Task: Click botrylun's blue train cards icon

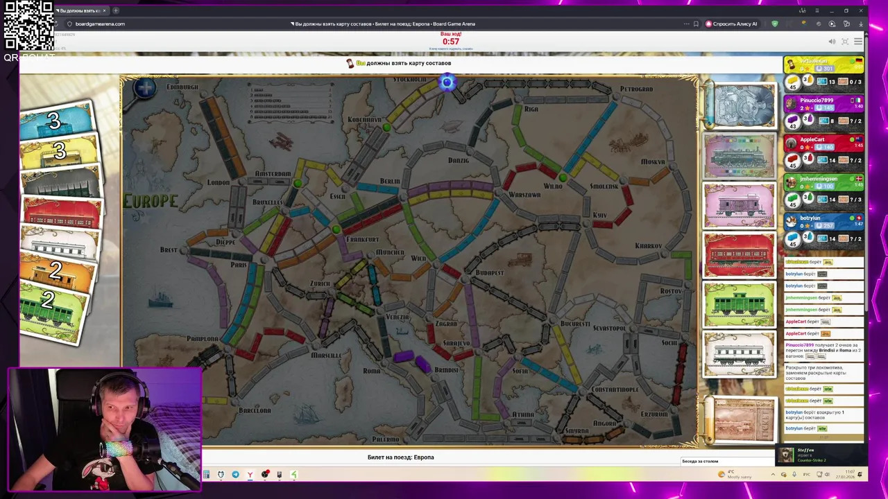Action: tap(823, 239)
